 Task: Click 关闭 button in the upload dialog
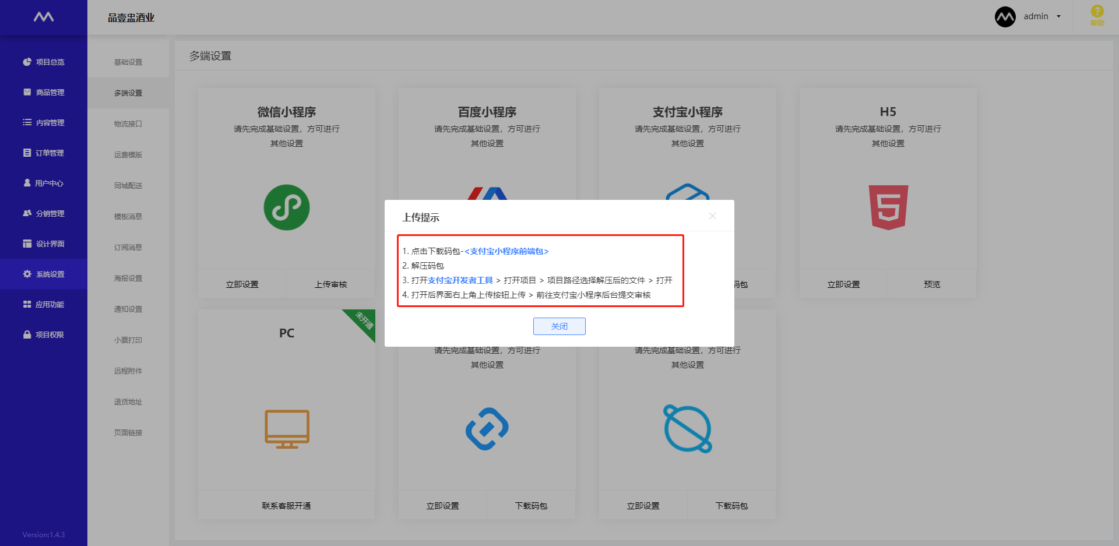click(x=559, y=326)
